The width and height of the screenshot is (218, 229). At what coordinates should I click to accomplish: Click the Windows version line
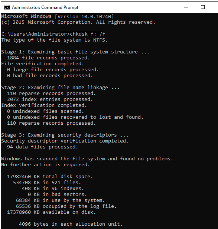pos(58,16)
